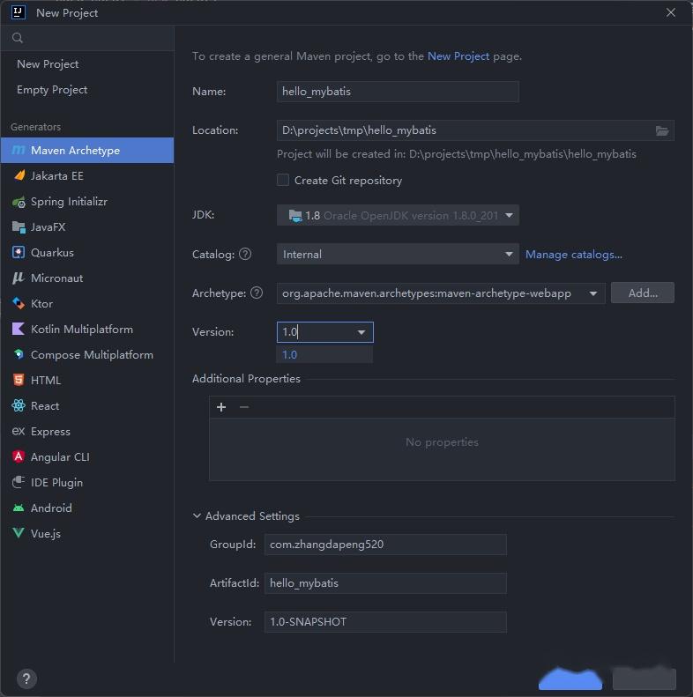The height and width of the screenshot is (697, 693).
Task: Click the Android robot icon
Action: click(19, 508)
